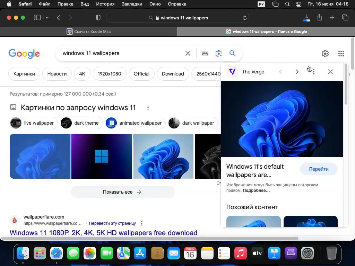Search by image with Google Lens icon
Image resolution: width=355 pixels, height=266 pixels.
tap(218, 53)
